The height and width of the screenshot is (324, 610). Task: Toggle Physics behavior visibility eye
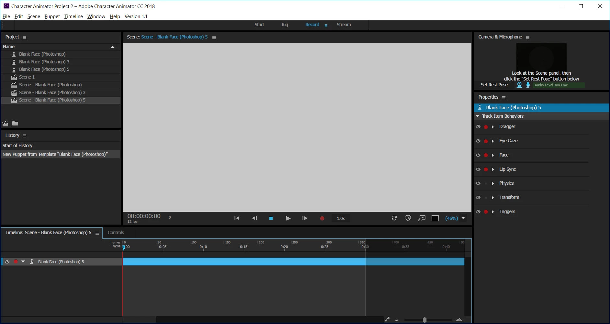click(x=478, y=183)
